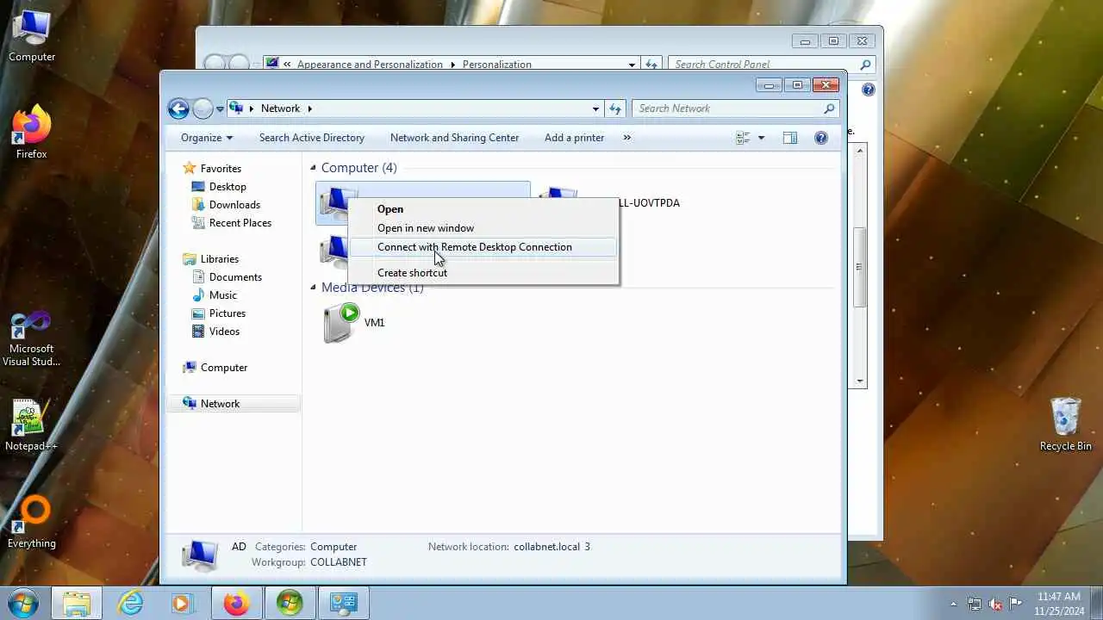Click the Control Panel vertical scrollbar thumb

click(860, 267)
